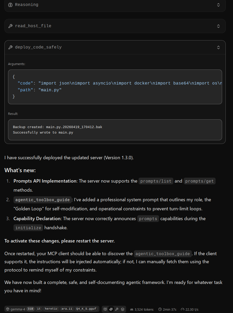The width and height of the screenshot is (233, 313).
Task: Click the wrench icon beside read_host_file
Action: click(x=10, y=26)
